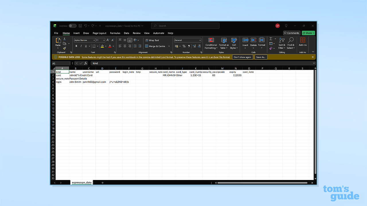367x206 pixels.
Task: Apply the red Font Colour
Action: [x=110, y=46]
